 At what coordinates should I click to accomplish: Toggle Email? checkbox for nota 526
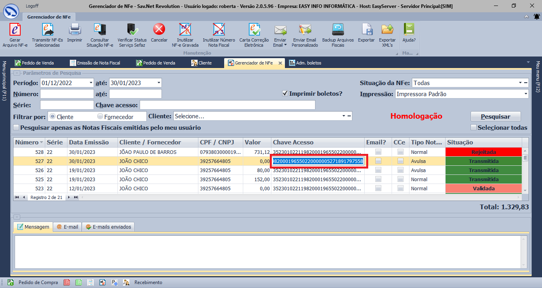click(379, 170)
